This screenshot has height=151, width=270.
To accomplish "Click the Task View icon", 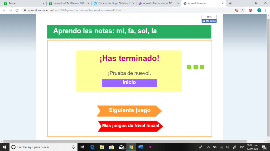I will pos(82,147).
